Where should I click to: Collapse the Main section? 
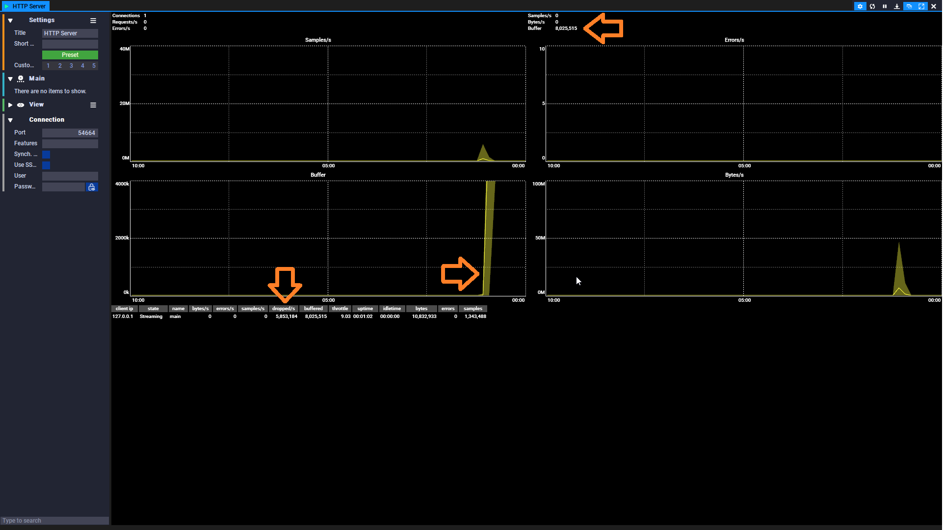(10, 79)
